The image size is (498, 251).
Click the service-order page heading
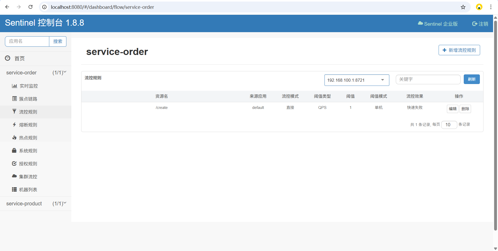click(117, 52)
